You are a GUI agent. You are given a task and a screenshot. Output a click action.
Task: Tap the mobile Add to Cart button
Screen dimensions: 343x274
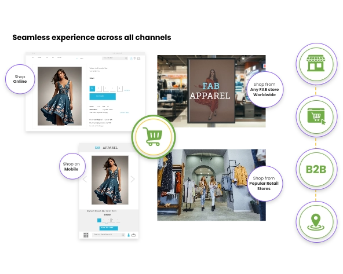coord(108,228)
